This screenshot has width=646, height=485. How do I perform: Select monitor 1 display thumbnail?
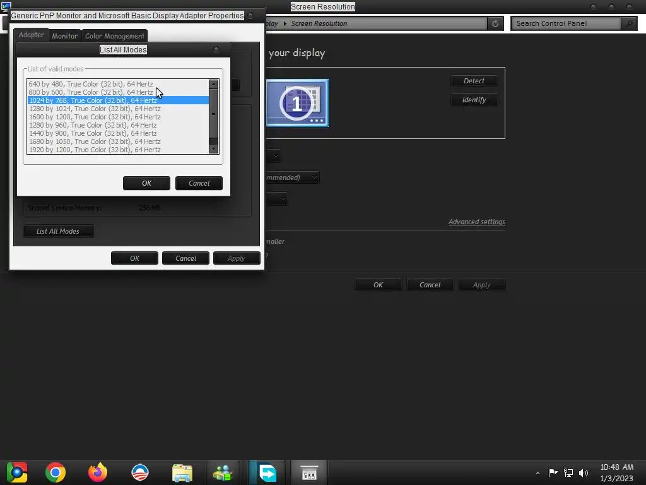point(298,103)
